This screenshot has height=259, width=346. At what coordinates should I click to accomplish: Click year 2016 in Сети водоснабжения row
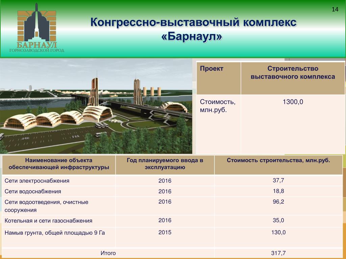pos(165,192)
